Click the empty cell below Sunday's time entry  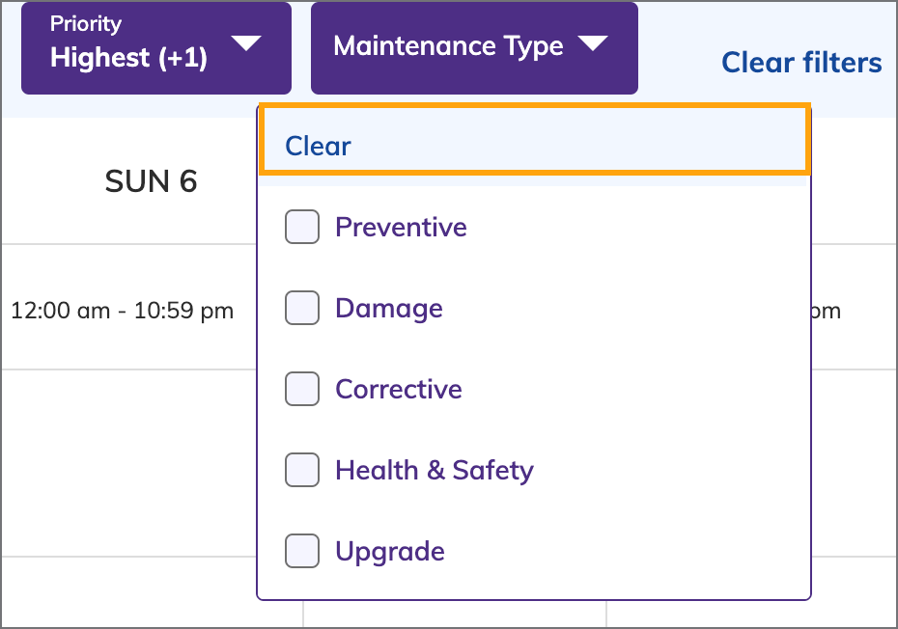(127, 461)
